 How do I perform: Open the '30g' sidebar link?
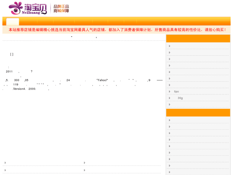180,98
